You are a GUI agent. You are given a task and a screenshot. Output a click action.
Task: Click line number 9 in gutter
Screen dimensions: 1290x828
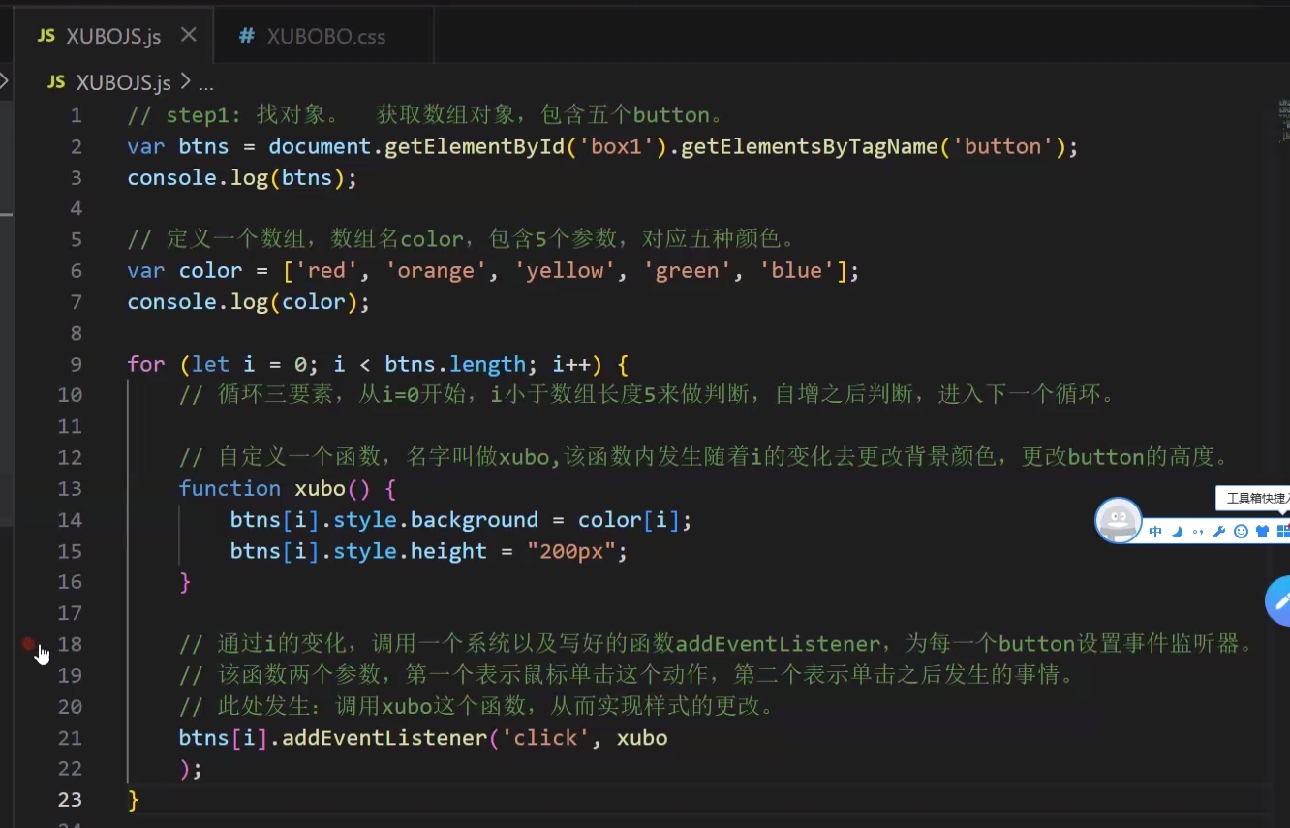(77, 364)
